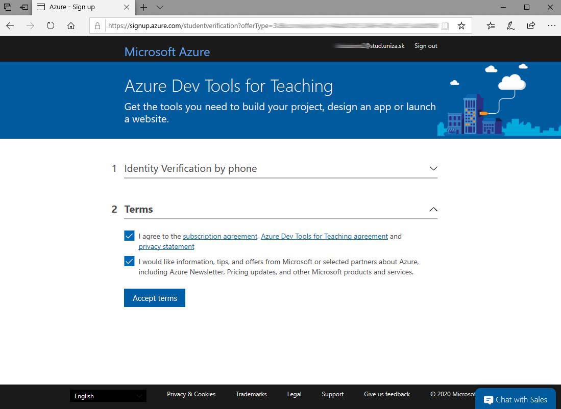Open Privacy & Cookies footer link

[x=191, y=394]
